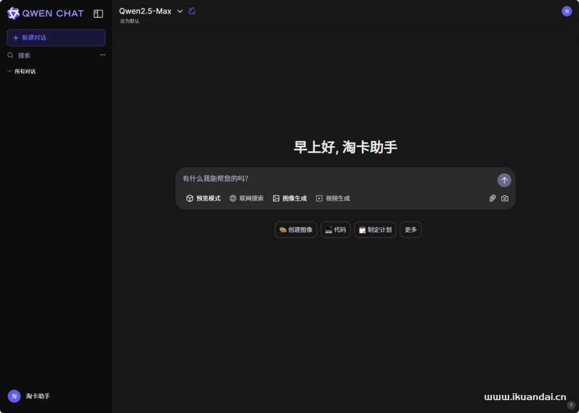Toggle 预览模式 preview mode
The image size is (579, 413).
coord(204,198)
